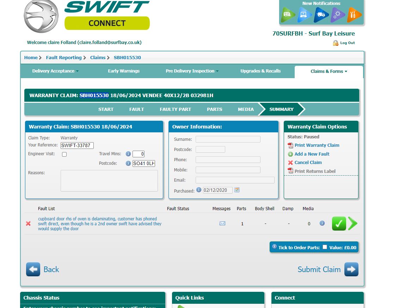Click the padlock Log Out icon

pyautogui.click(x=336, y=43)
